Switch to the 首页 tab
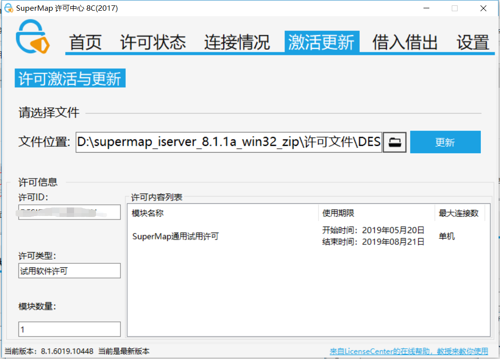This screenshot has width=500, height=359. 85,43
